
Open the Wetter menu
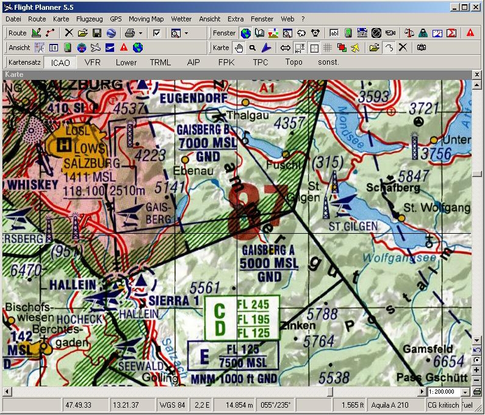(181, 19)
